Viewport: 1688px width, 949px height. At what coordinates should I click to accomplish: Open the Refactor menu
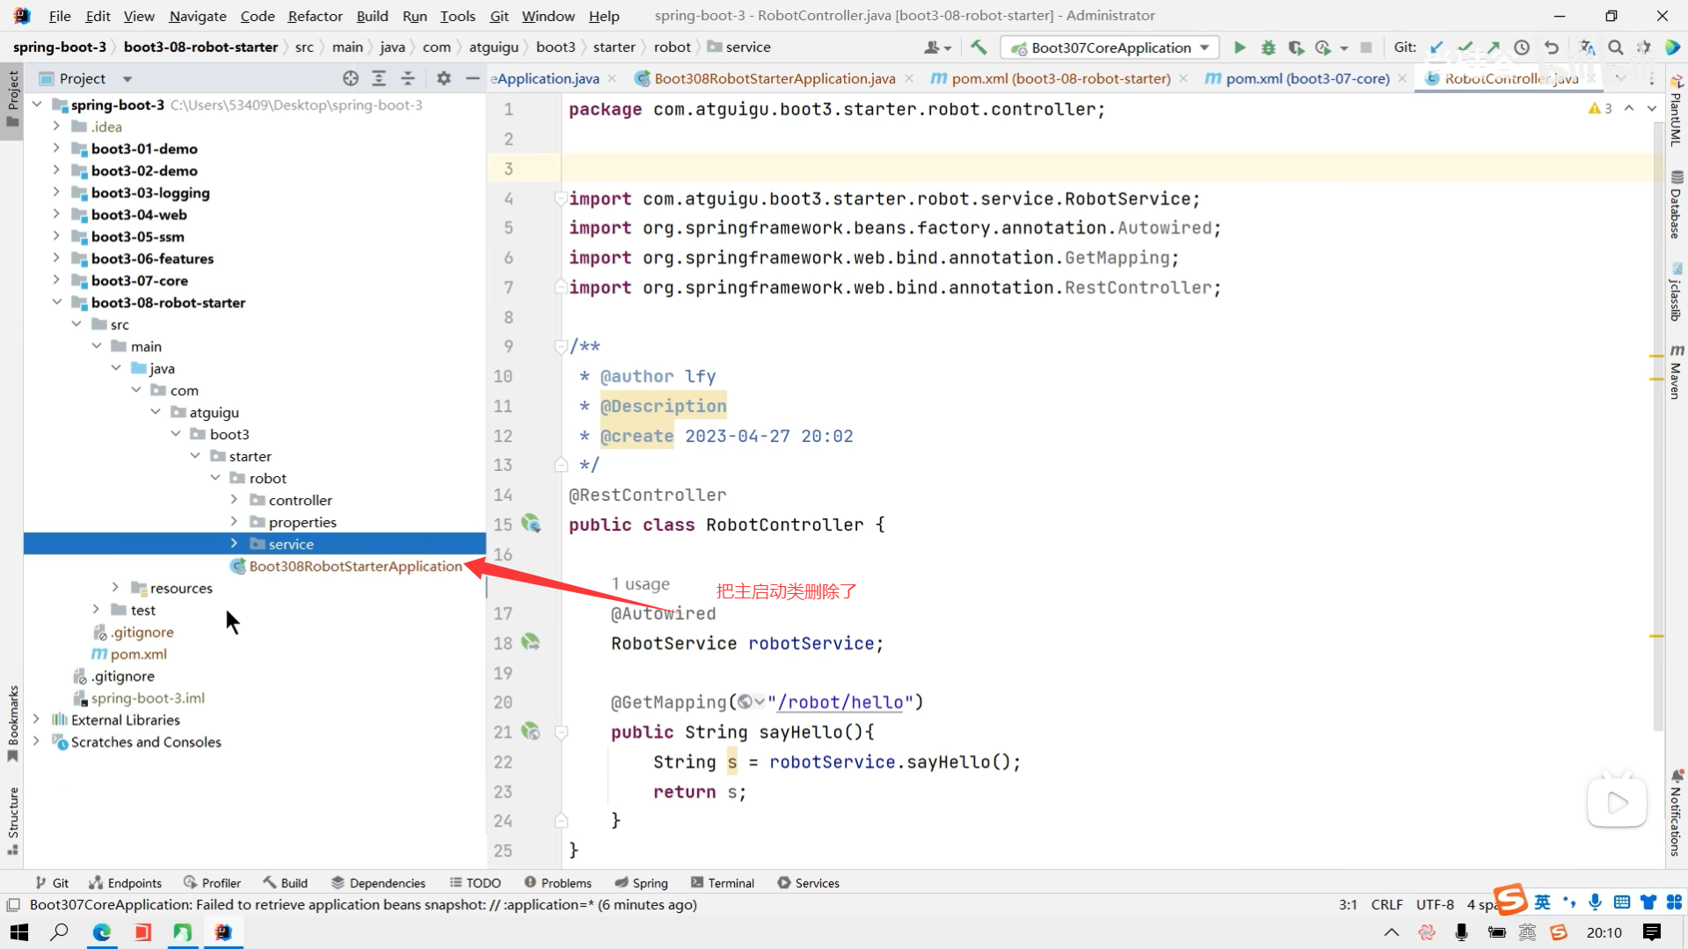click(315, 16)
